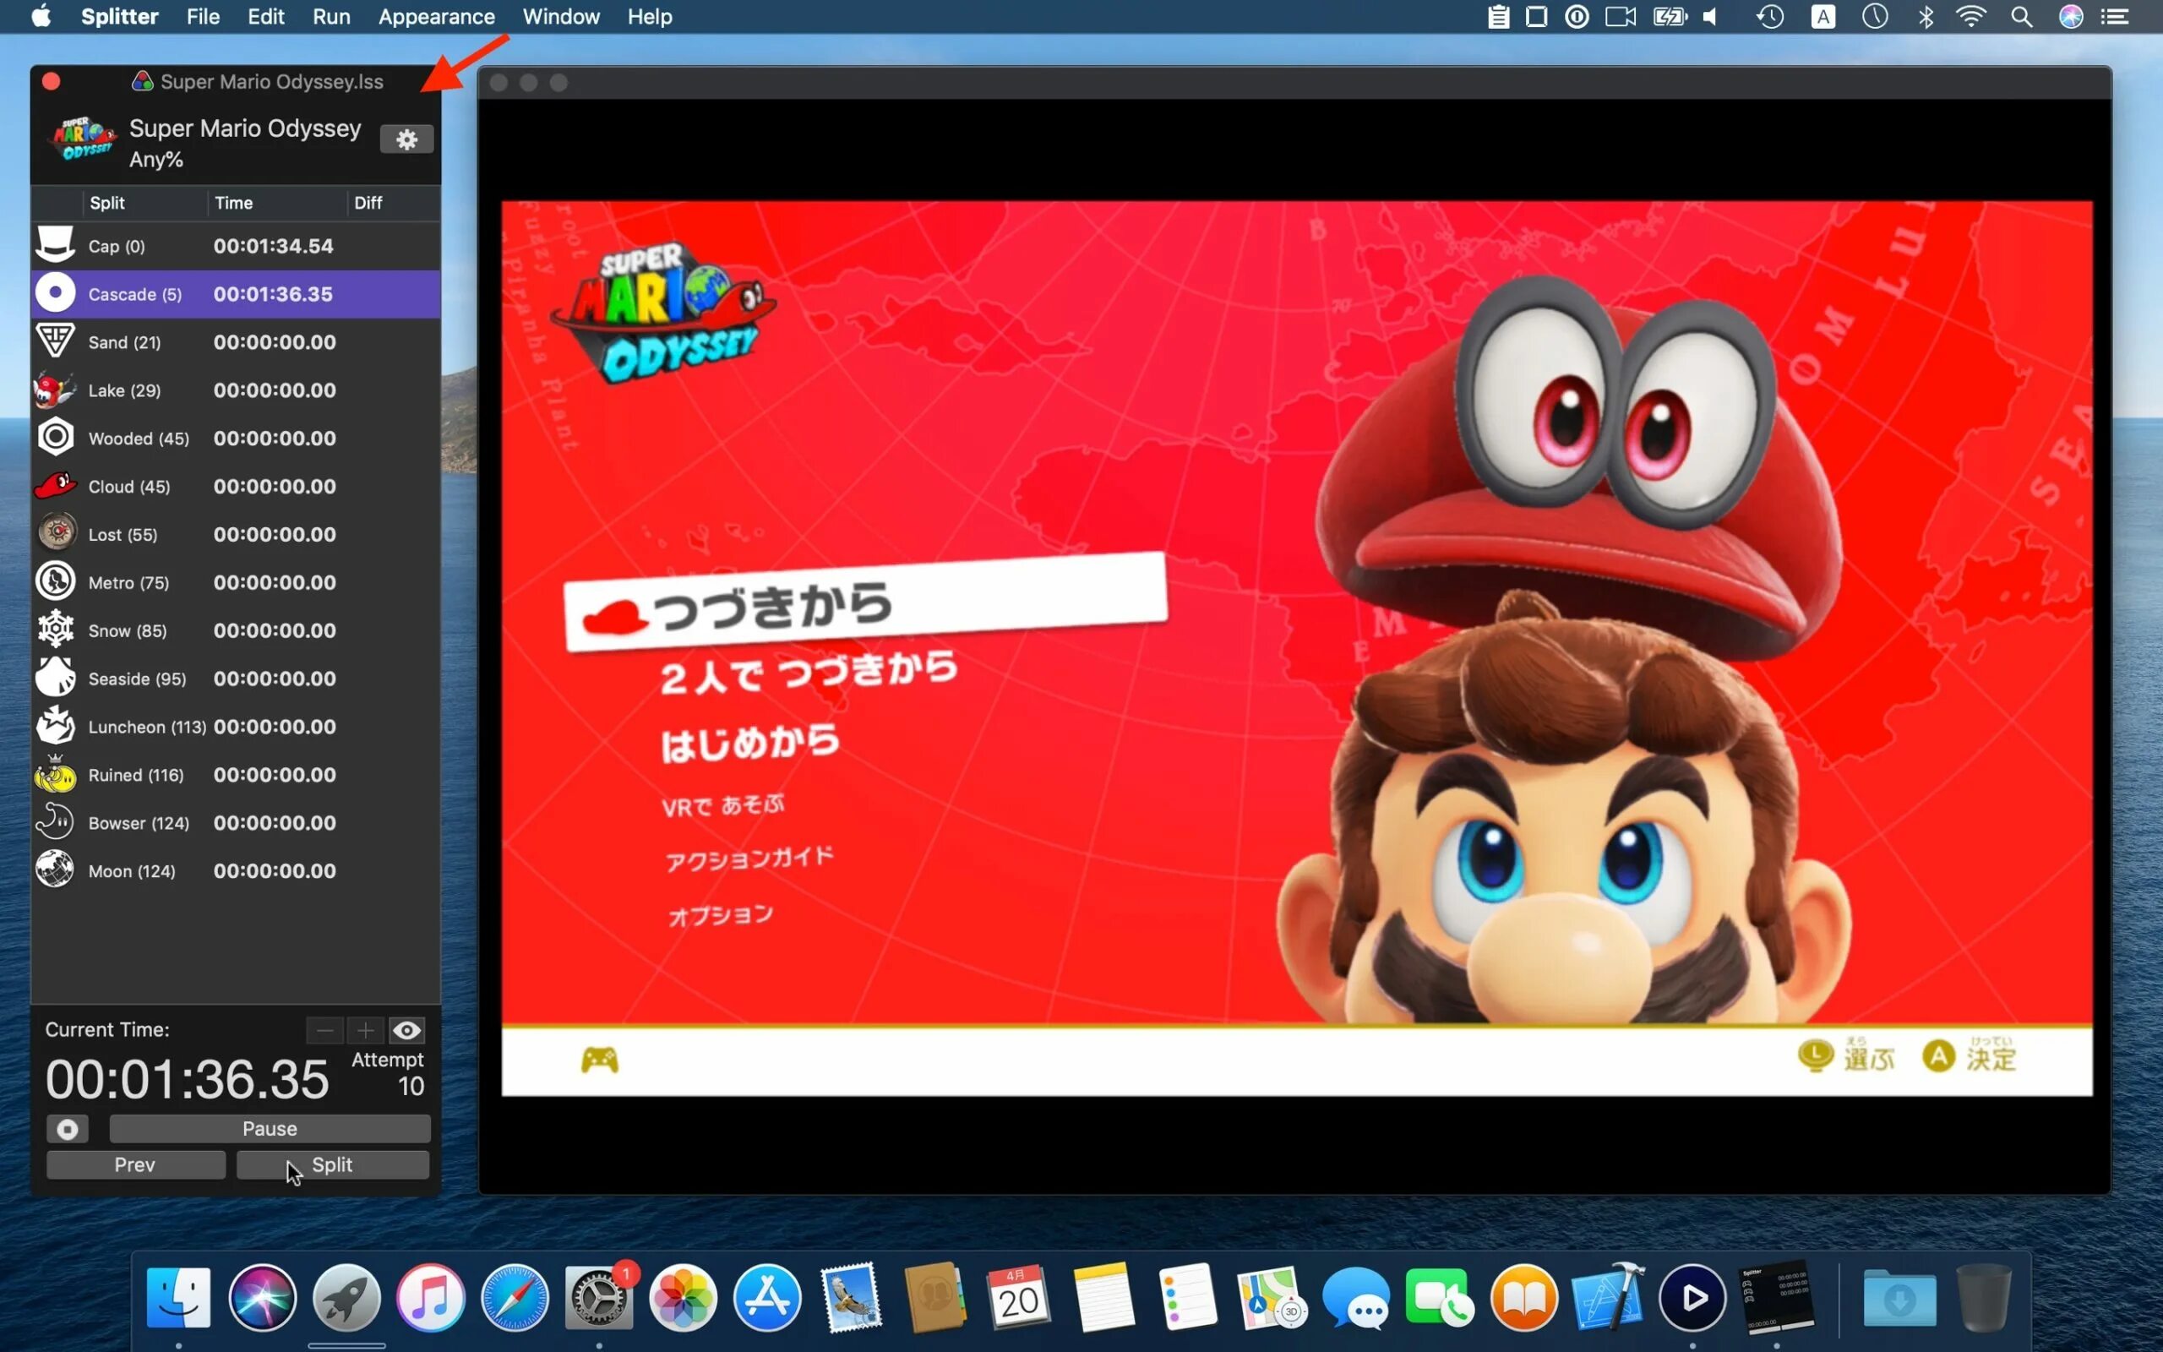Image resolution: width=2163 pixels, height=1352 pixels.
Task: Click the Sand kingdom split icon
Action: point(55,341)
